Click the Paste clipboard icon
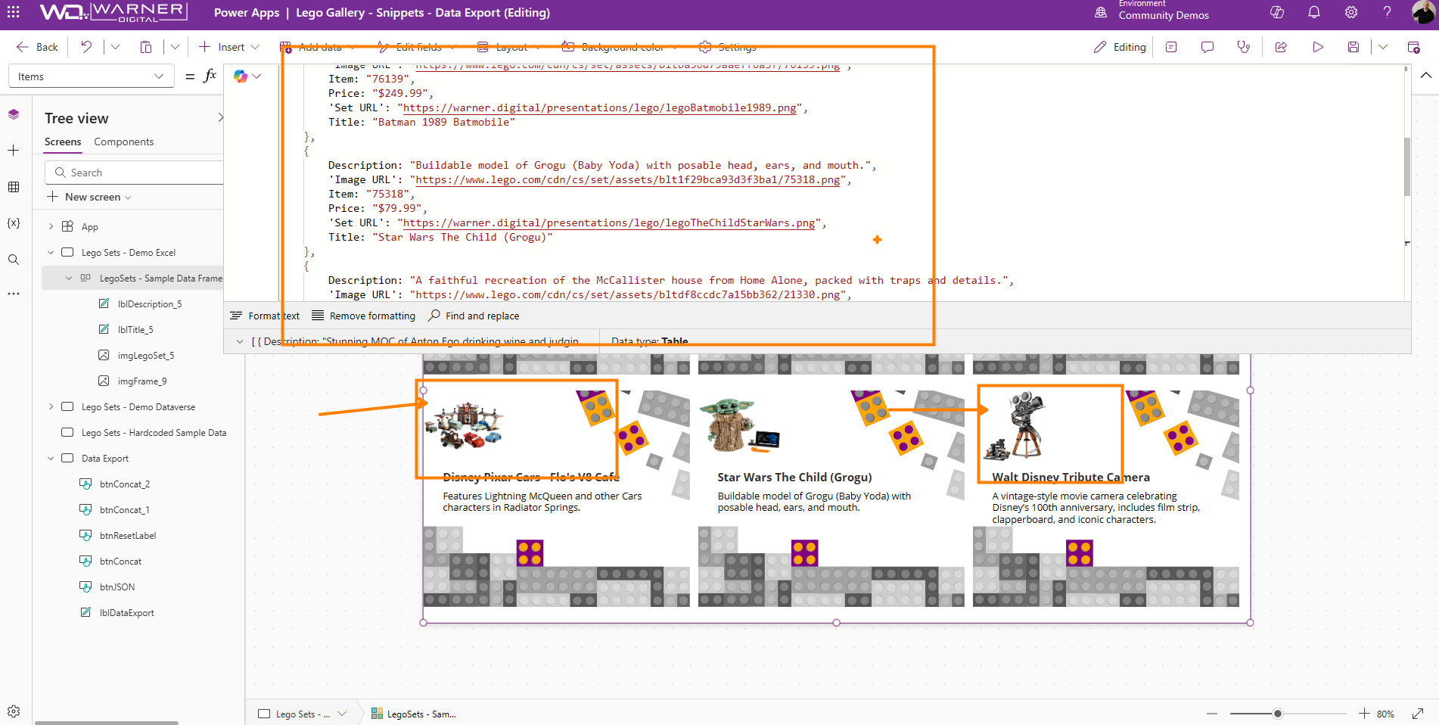 click(x=146, y=47)
